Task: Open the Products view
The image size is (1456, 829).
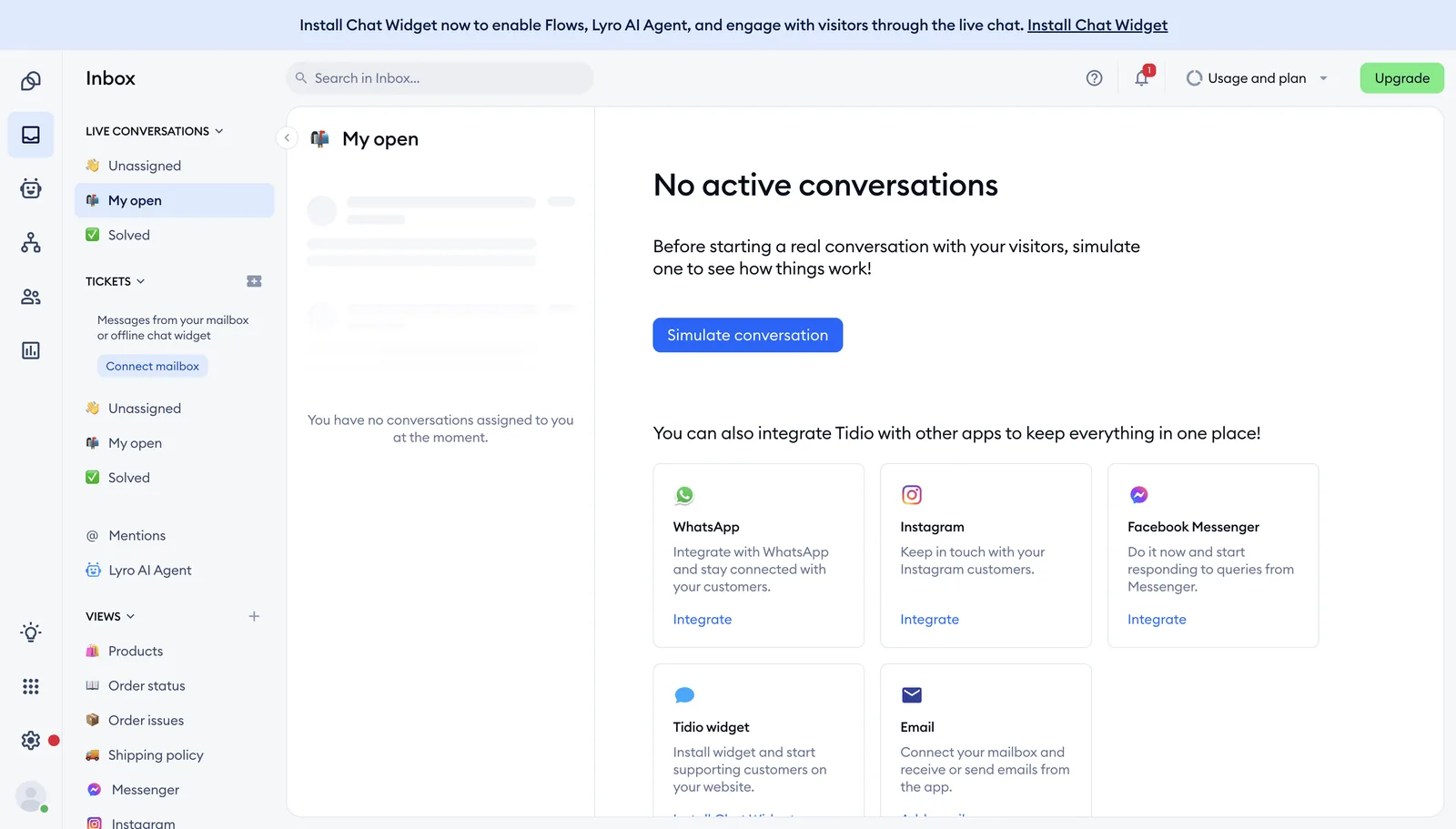Action: click(174, 652)
